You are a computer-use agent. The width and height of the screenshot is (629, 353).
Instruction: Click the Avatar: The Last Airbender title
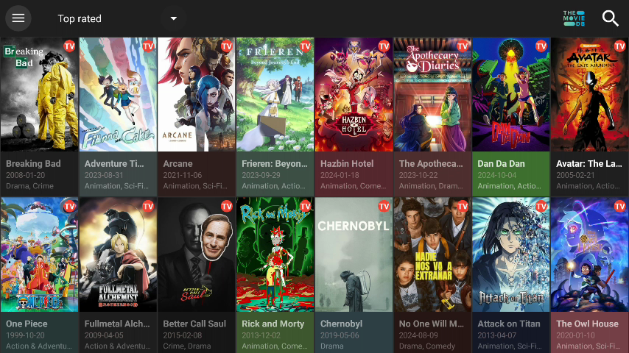[589, 164]
